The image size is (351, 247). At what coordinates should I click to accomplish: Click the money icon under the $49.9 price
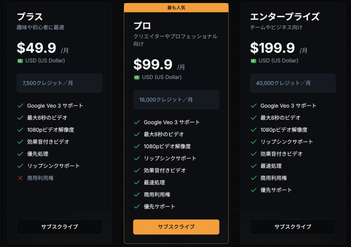pyautogui.click(x=20, y=61)
